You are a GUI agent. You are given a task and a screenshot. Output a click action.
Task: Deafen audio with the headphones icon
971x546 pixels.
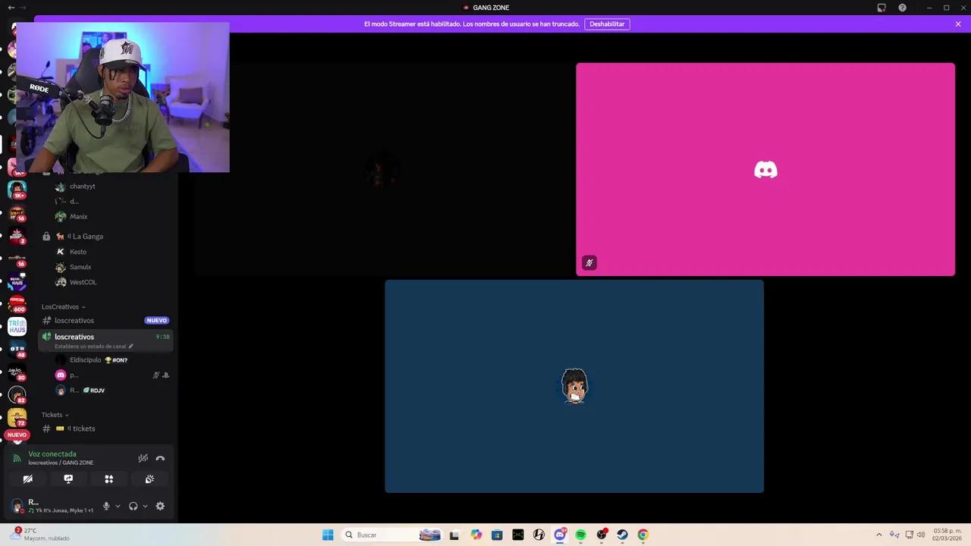(134, 506)
